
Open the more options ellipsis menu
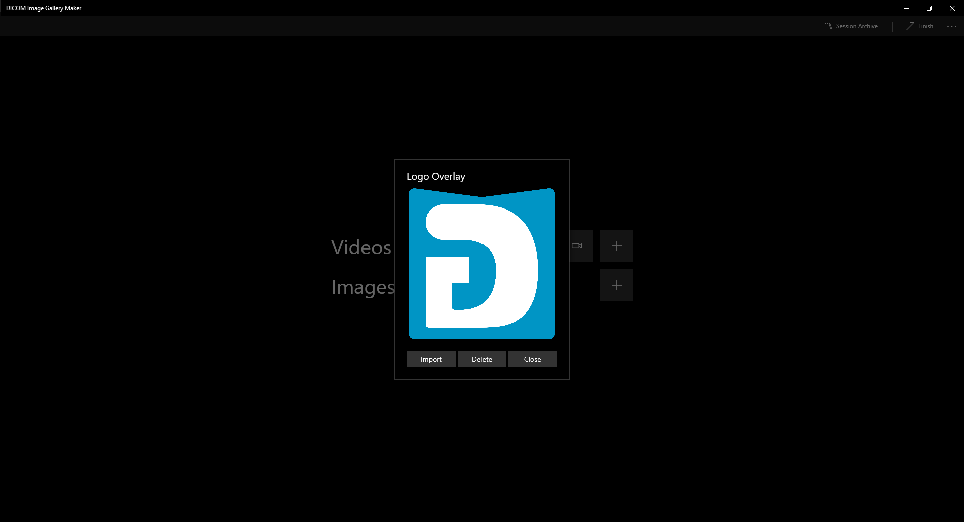point(952,26)
